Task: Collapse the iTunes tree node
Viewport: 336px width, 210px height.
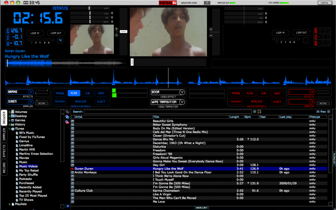Action: [9, 129]
